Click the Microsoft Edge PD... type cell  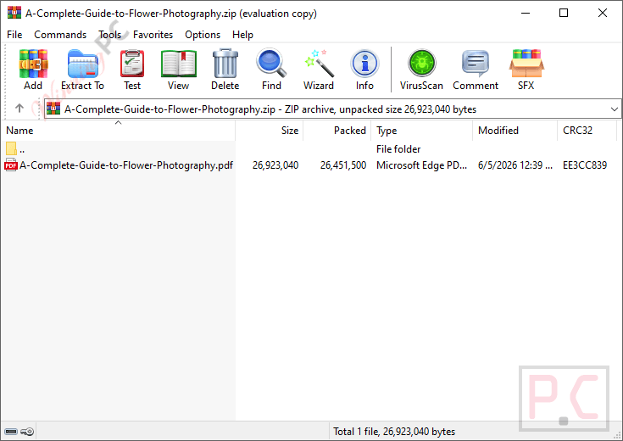(x=421, y=165)
